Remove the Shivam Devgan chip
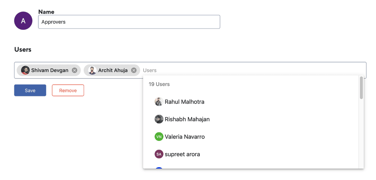 [74, 70]
